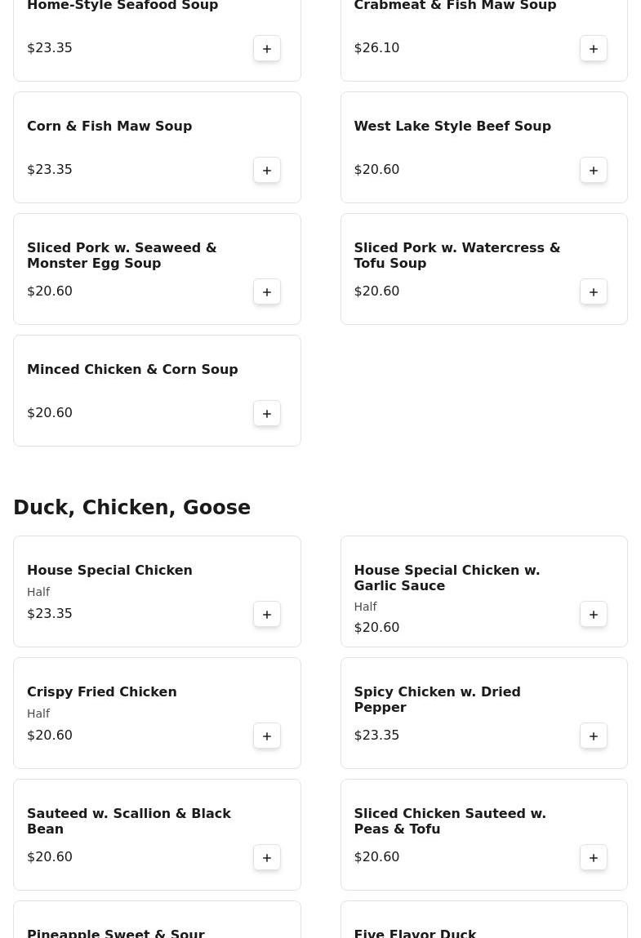The image size is (641, 938).
Task: Add Minced Chicken & Corn Soup
Action: pyautogui.click(x=267, y=414)
